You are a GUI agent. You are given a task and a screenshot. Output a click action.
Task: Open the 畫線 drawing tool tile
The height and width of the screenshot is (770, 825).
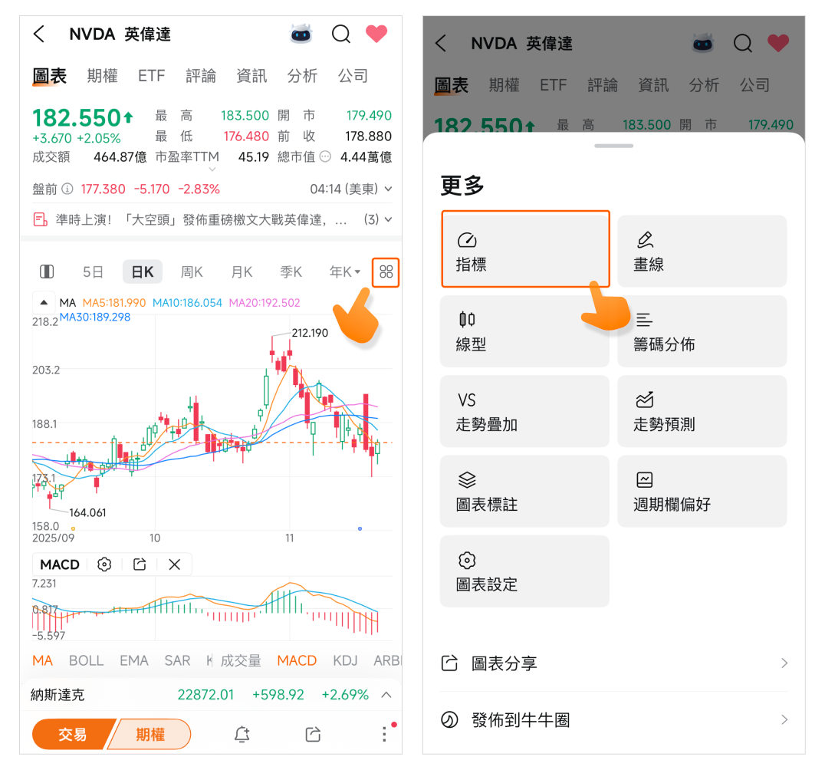click(x=702, y=251)
